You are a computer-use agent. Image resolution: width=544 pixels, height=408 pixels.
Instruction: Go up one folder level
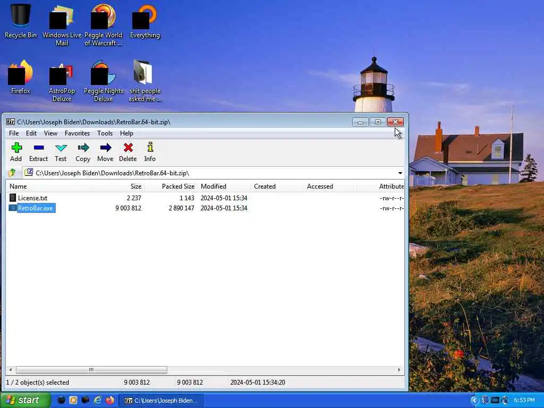[12, 173]
